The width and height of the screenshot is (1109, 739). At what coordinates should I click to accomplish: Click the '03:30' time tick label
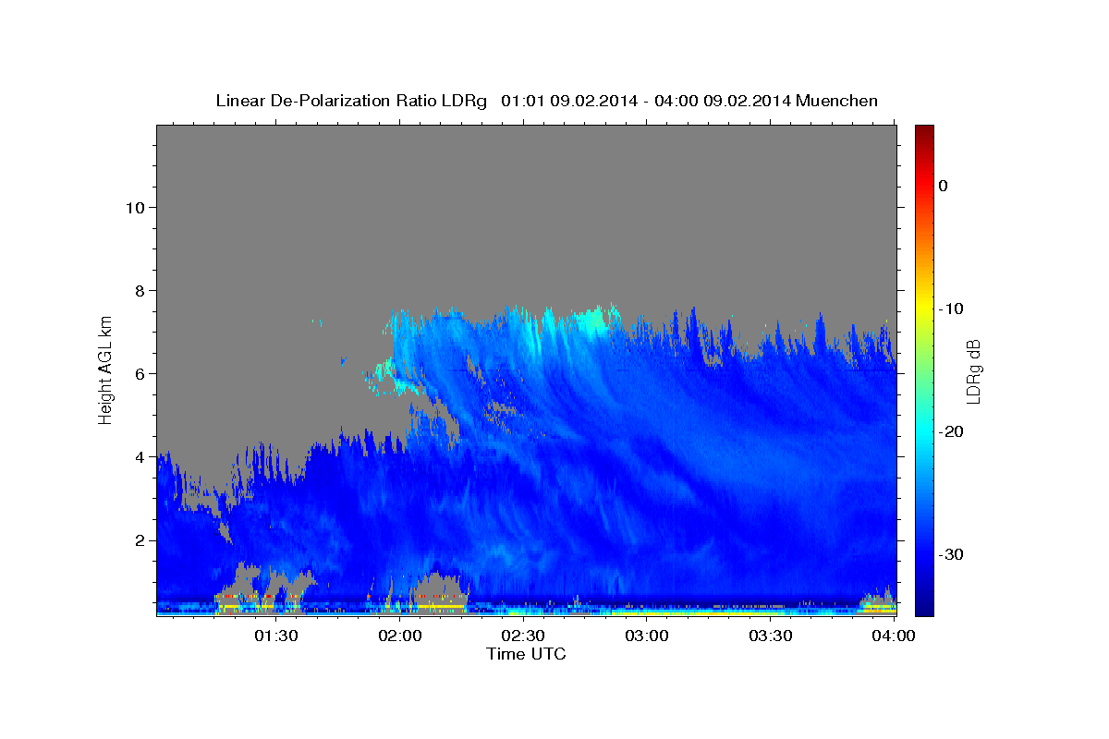click(771, 636)
